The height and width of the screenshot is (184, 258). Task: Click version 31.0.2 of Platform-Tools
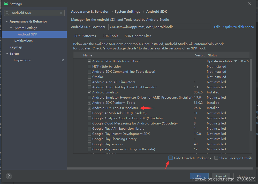point(198,103)
